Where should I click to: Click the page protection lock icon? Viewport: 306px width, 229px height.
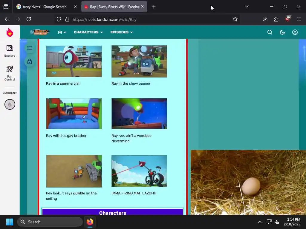tap(30, 61)
